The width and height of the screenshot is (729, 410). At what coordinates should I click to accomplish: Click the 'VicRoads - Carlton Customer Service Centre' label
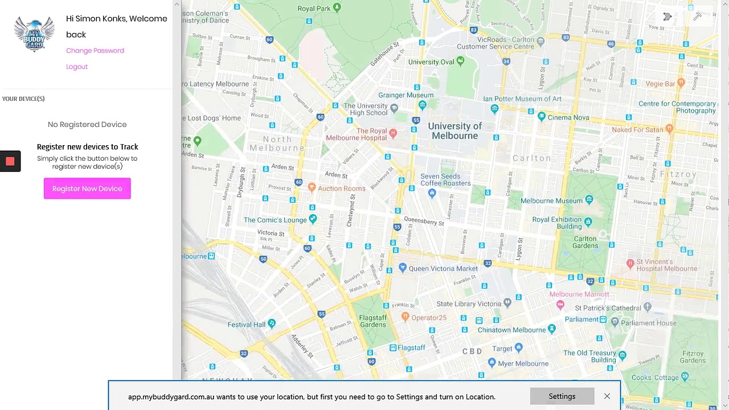496,43
